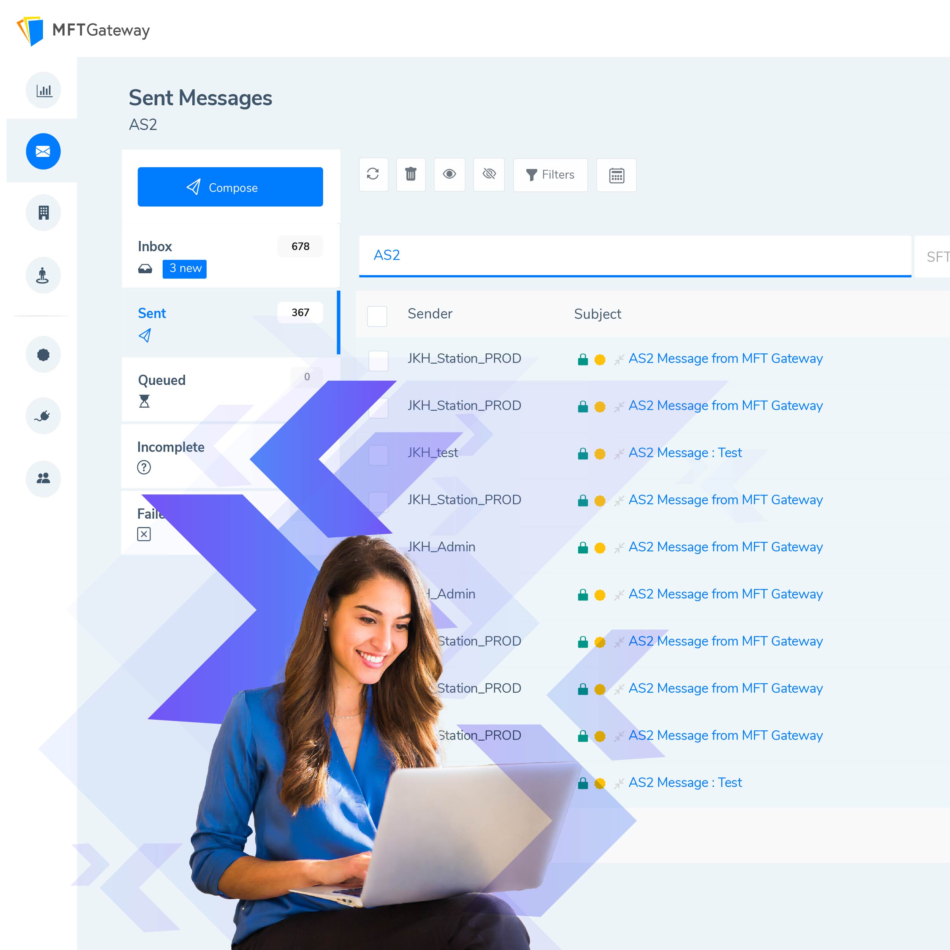Select the AS2 tab
The image size is (950, 950).
click(x=388, y=255)
